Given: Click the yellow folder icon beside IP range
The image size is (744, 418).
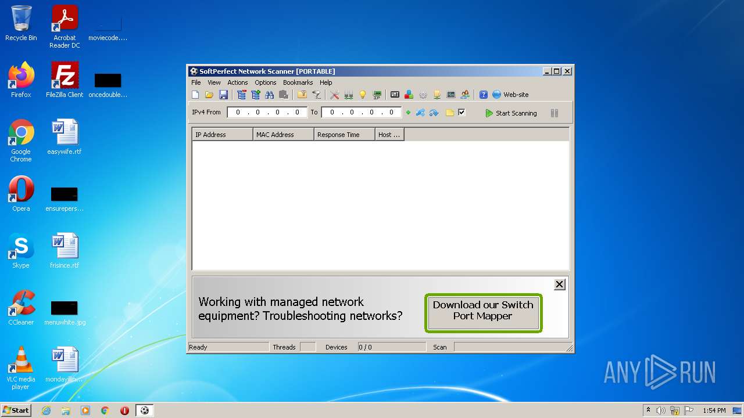Looking at the screenshot, I should coord(450,113).
